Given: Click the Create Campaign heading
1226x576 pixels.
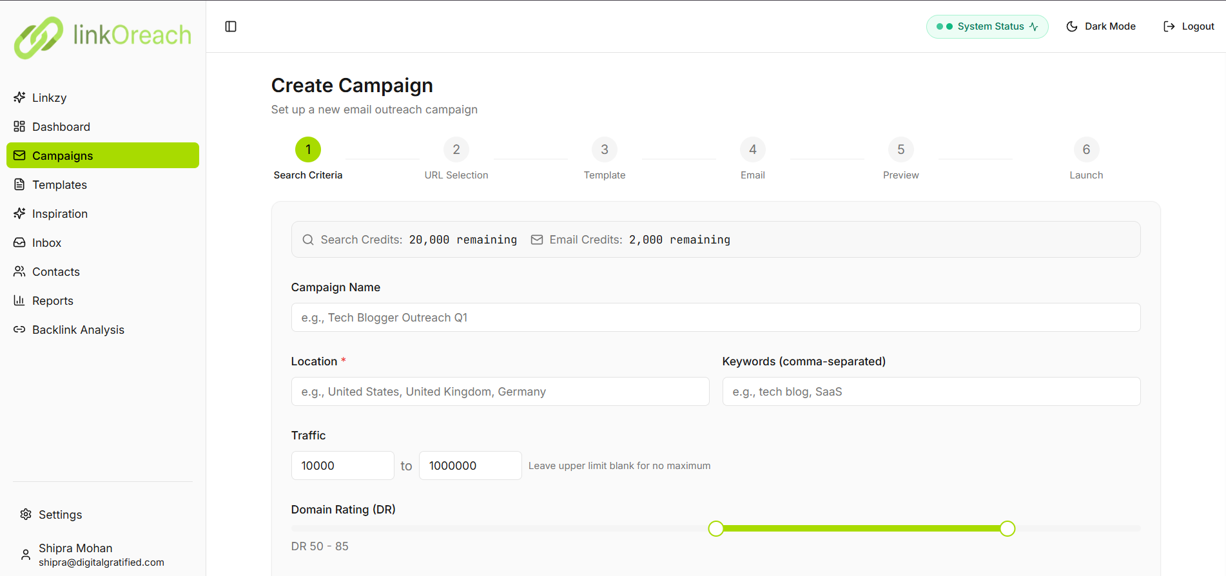Looking at the screenshot, I should (x=352, y=86).
